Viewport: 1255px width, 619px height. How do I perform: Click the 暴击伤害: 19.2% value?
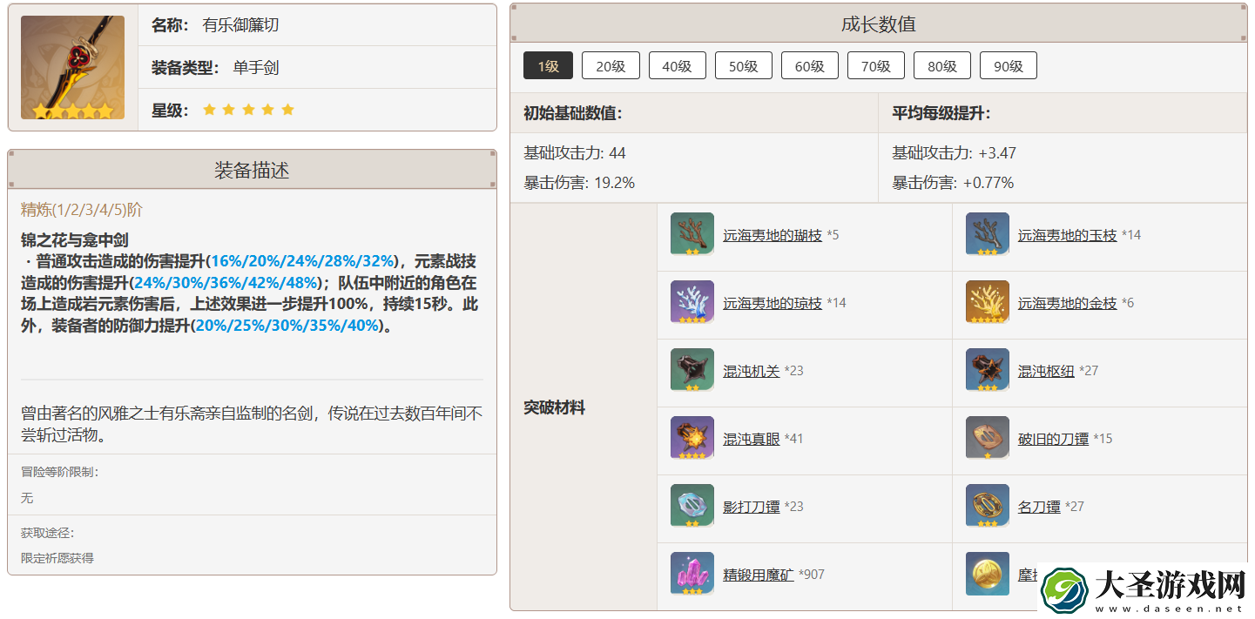[579, 183]
